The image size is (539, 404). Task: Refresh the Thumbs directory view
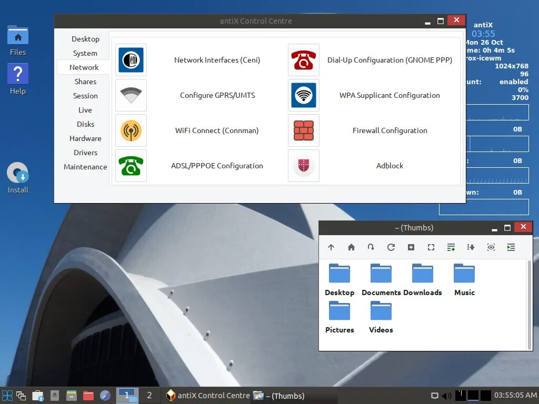click(391, 247)
